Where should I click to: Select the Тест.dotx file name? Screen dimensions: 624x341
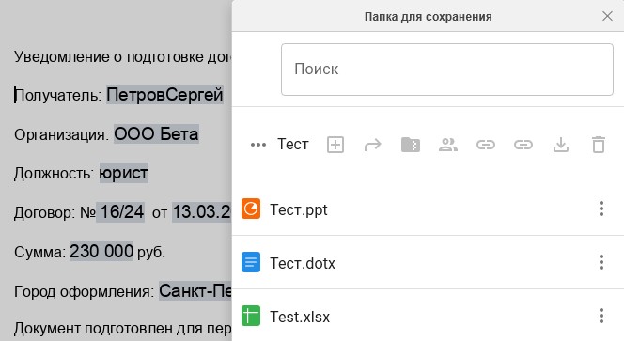[x=303, y=263]
